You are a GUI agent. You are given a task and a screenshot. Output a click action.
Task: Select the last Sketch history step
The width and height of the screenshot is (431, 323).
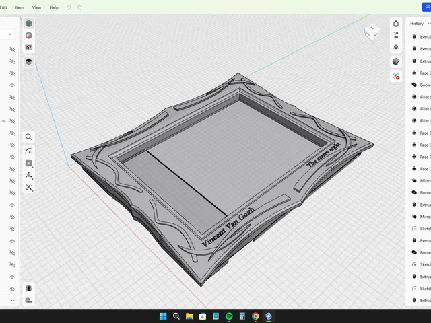[421, 289]
